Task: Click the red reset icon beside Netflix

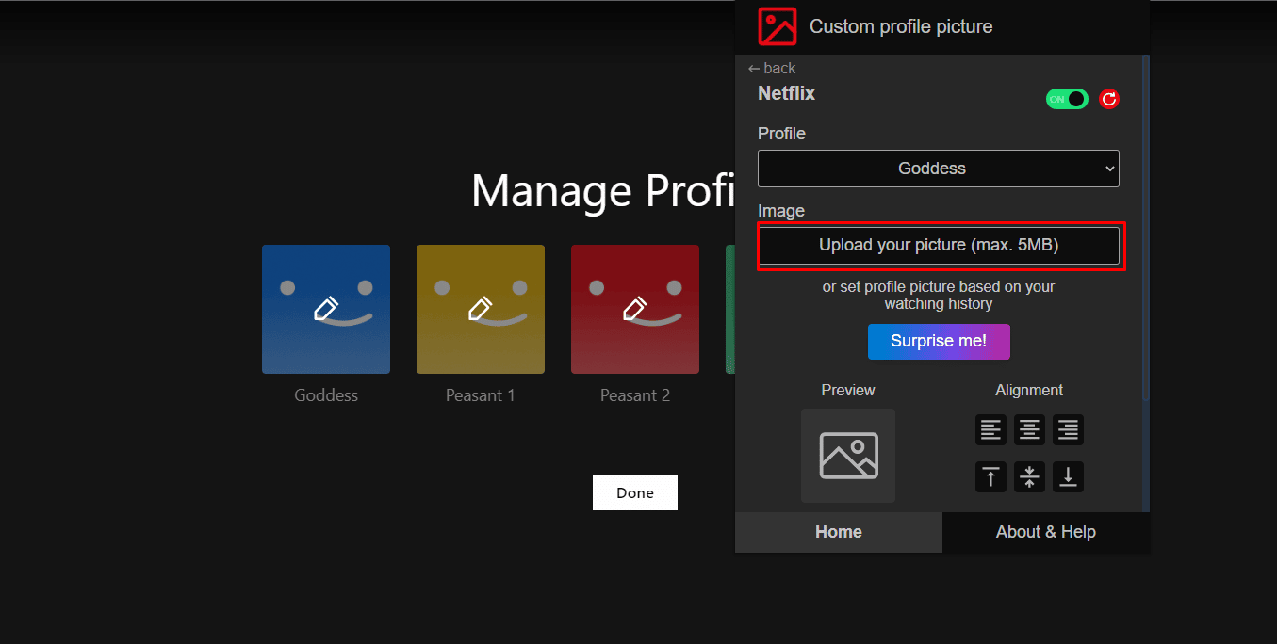Action: (x=1109, y=99)
